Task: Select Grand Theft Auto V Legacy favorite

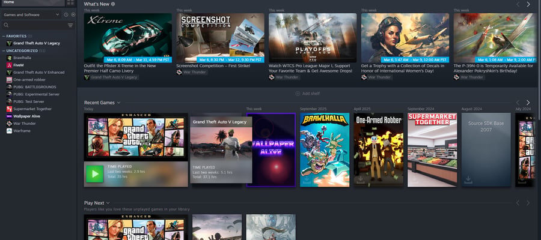Action: (x=37, y=43)
